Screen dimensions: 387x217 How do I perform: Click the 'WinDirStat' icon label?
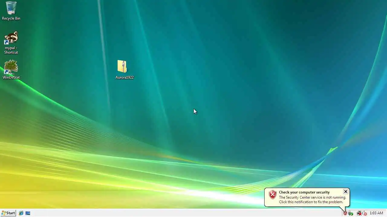(x=11, y=77)
